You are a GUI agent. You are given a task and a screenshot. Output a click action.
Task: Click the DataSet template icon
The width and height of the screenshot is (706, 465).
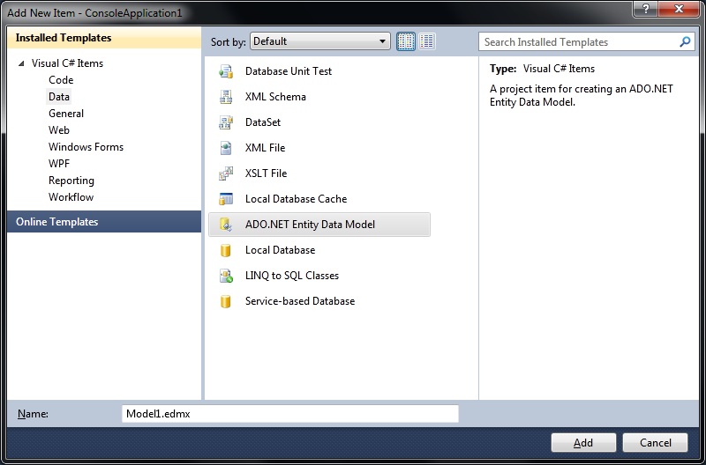[226, 122]
